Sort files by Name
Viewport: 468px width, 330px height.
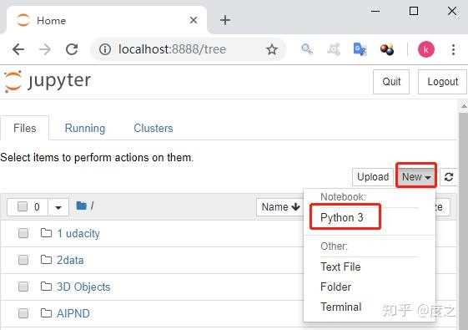click(x=280, y=207)
